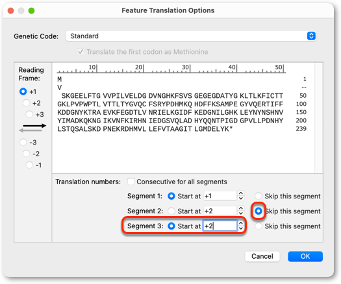Click the black forward strand arrow

tap(34, 126)
